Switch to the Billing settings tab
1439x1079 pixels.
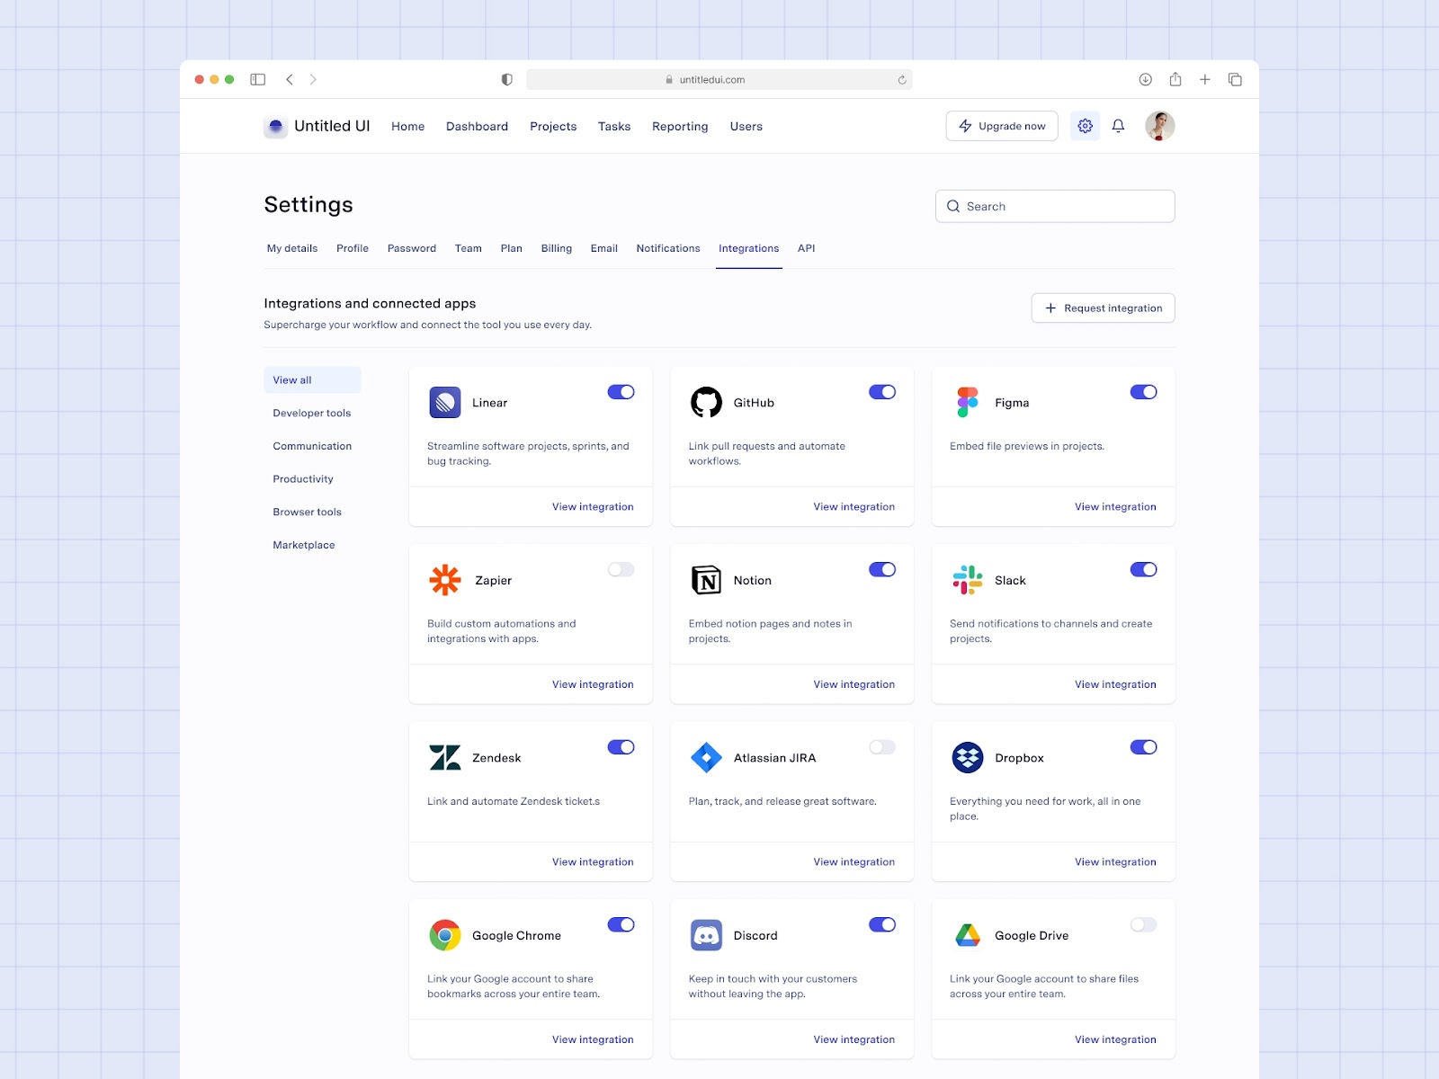[x=556, y=248]
